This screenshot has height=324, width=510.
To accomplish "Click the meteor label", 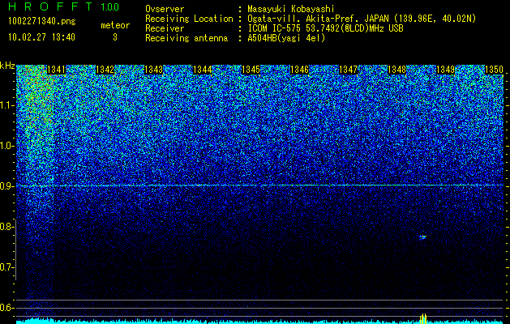I will point(115,25).
